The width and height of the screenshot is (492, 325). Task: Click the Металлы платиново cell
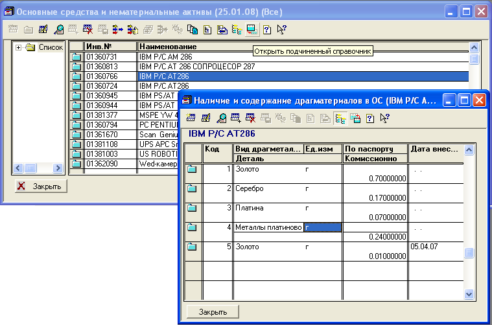click(268, 227)
